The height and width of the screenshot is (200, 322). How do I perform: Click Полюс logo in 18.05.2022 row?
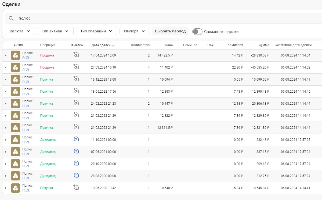click(x=15, y=92)
